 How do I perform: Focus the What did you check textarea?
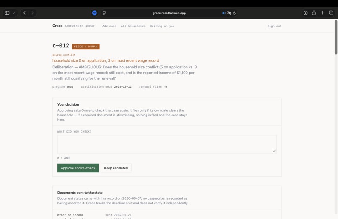click(x=167, y=144)
